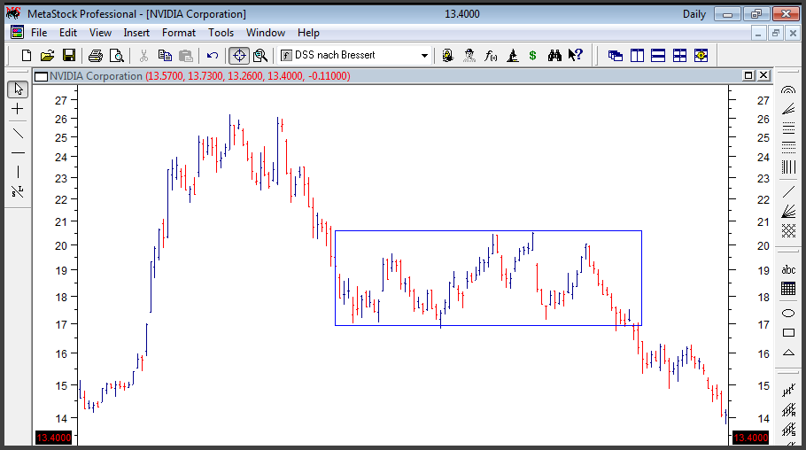Image resolution: width=806 pixels, height=450 pixels.
Task: Open a file with the folder icon
Action: pyautogui.click(x=47, y=55)
